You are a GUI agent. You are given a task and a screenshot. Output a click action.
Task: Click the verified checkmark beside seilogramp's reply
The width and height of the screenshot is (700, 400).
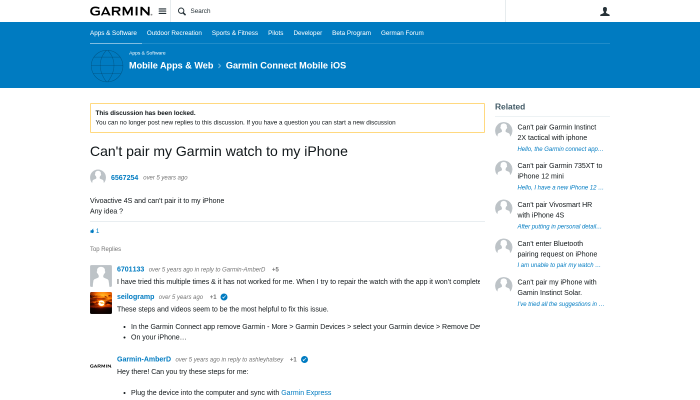(x=224, y=297)
